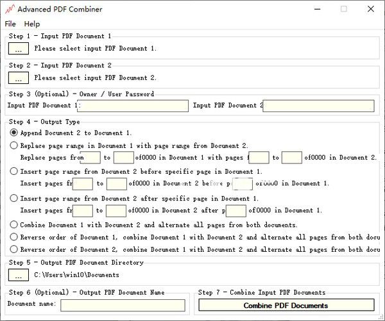Image resolution: width=385 pixels, height=321 pixels.
Task: Browse for input PDF Document 2
Action: [x=19, y=78]
